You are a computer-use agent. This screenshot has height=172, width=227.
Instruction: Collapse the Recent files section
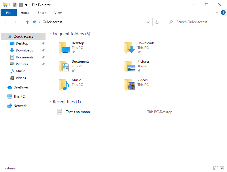click(50, 102)
